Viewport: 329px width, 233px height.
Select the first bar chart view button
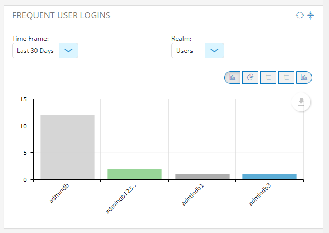[232, 78]
